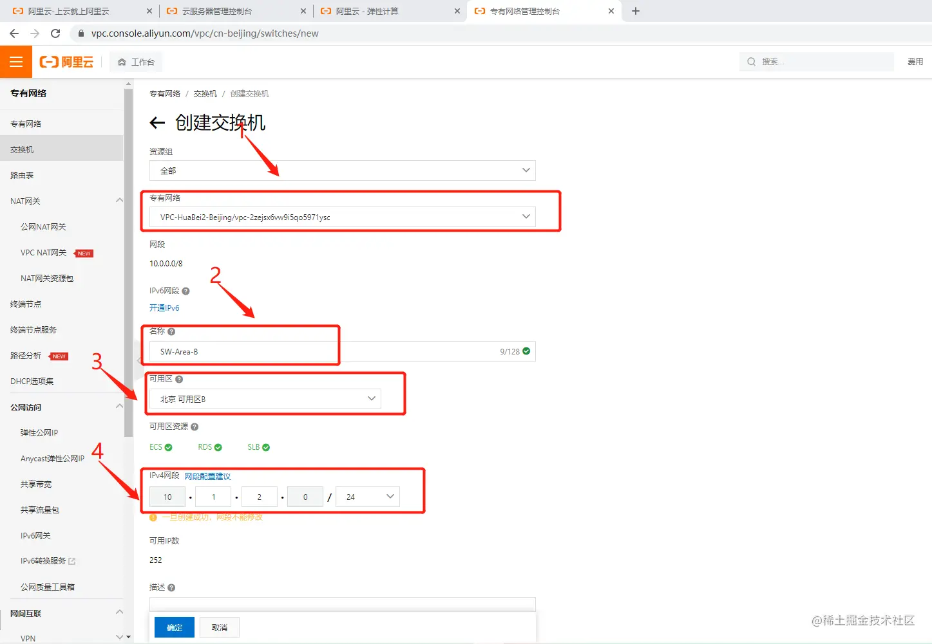The width and height of the screenshot is (932, 644).
Task: Click the browser forward button
Action: [35, 33]
